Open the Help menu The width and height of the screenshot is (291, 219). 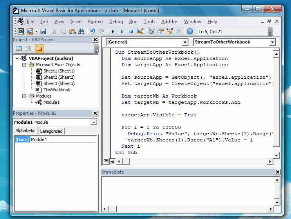(x=212, y=22)
